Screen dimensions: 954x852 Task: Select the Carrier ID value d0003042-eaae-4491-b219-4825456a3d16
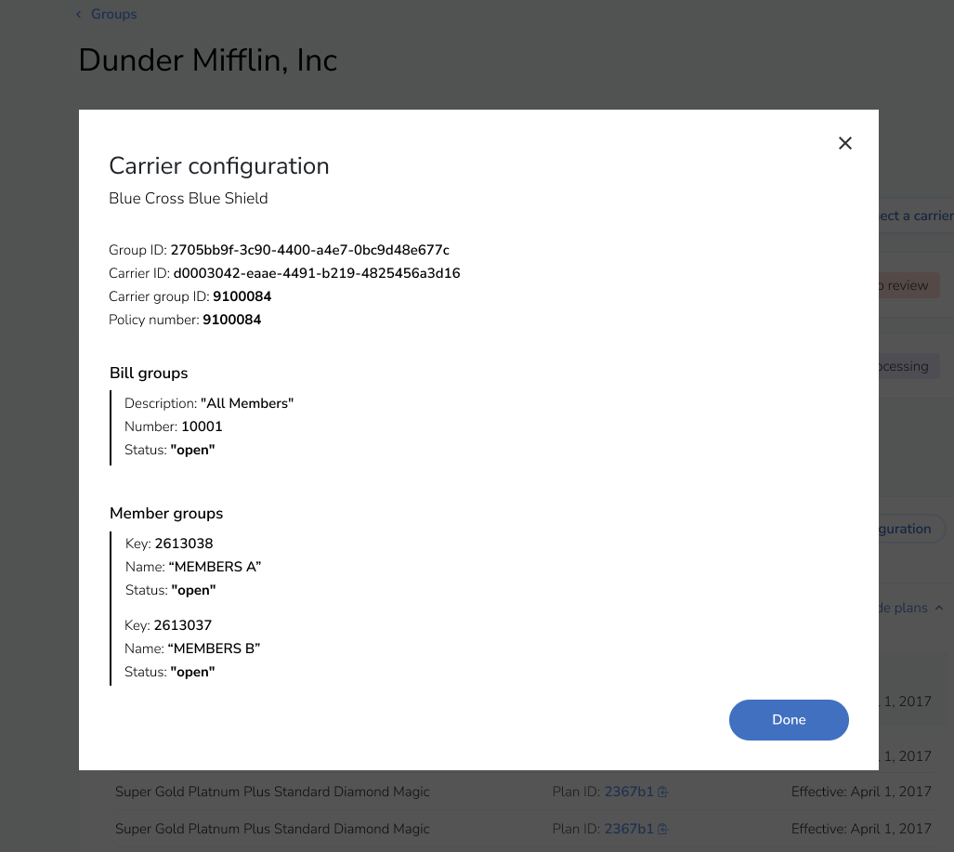[317, 273]
